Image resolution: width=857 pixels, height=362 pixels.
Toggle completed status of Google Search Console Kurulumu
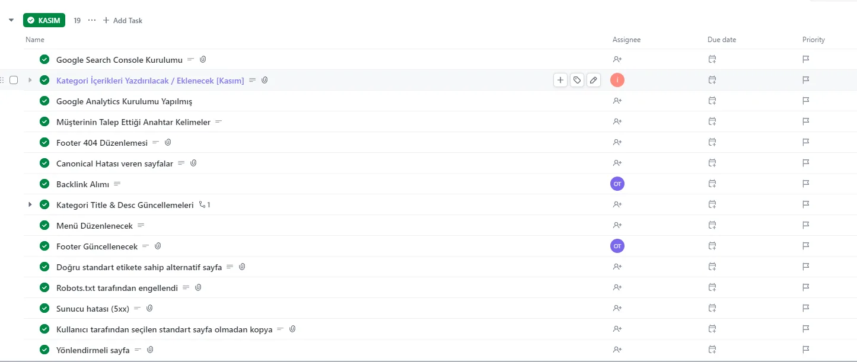[44, 59]
